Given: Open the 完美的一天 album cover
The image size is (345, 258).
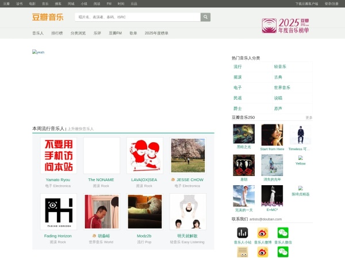Looking at the screenshot, I should 244,196.
